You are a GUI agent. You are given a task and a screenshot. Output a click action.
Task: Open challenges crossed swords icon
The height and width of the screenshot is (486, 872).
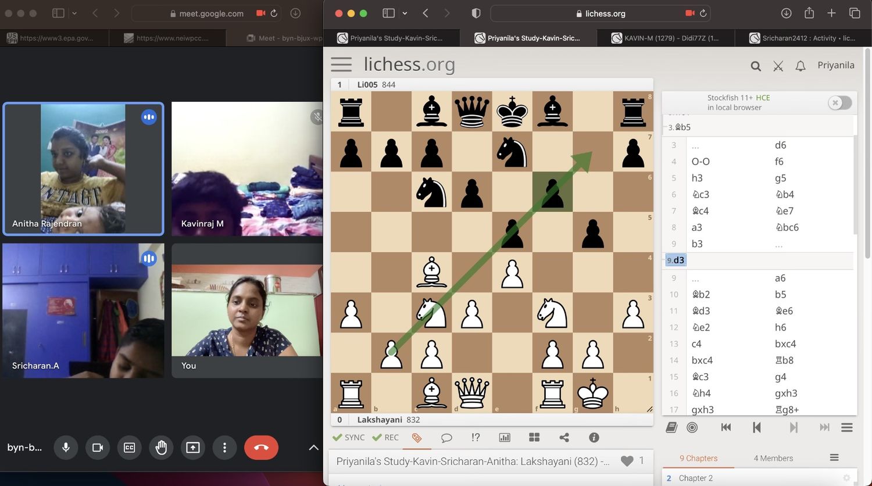pos(778,66)
